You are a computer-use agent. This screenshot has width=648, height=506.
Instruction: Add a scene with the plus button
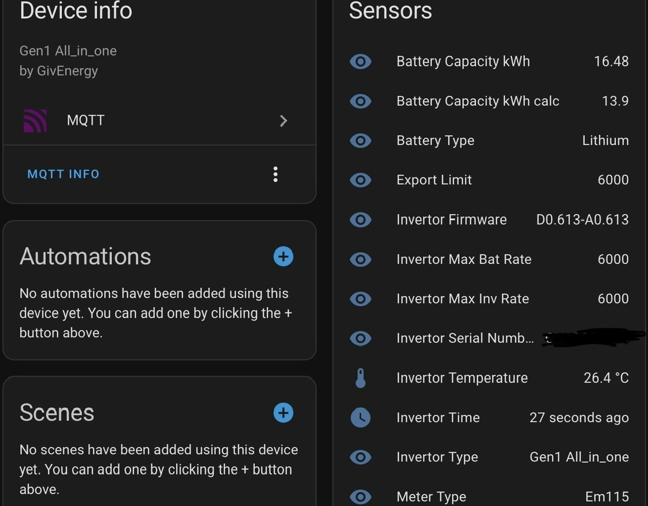pyautogui.click(x=283, y=413)
